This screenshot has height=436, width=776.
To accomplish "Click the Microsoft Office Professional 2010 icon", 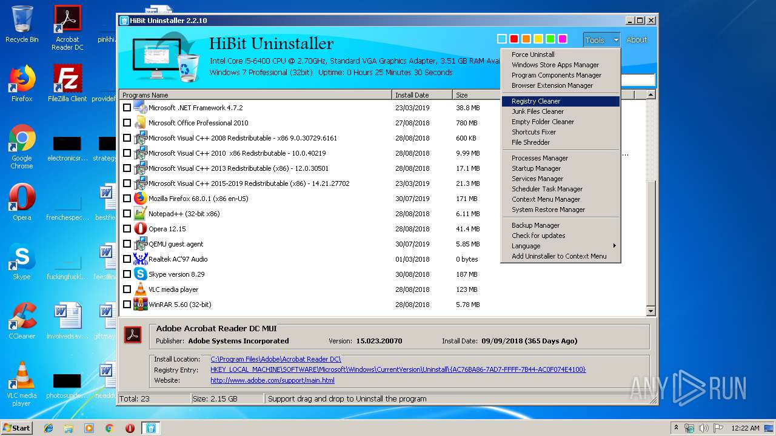I will coord(141,122).
